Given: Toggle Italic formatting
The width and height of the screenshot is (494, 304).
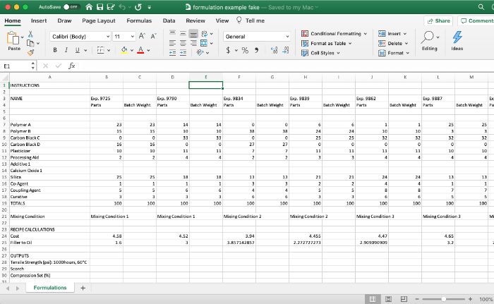Looking at the screenshot, I should click(x=66, y=50).
